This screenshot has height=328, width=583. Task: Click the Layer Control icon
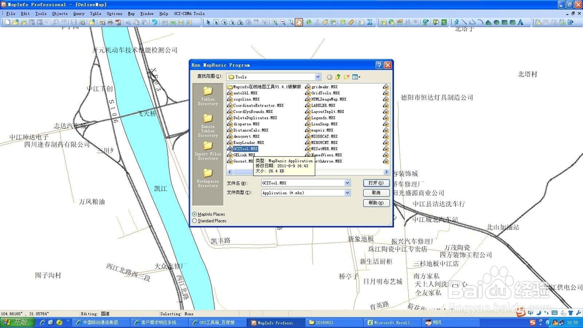coord(343,22)
